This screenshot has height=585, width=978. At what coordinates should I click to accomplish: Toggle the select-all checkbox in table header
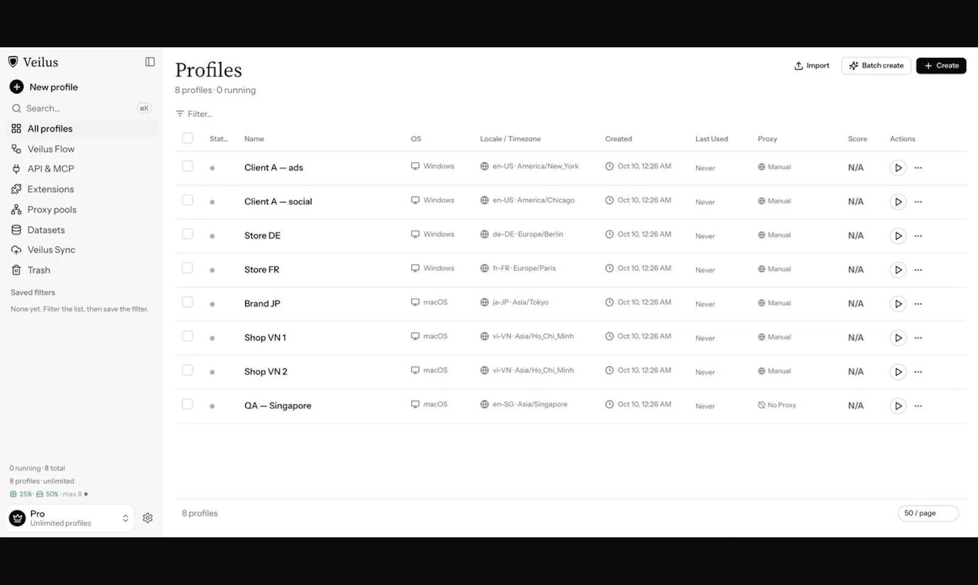pyautogui.click(x=187, y=138)
